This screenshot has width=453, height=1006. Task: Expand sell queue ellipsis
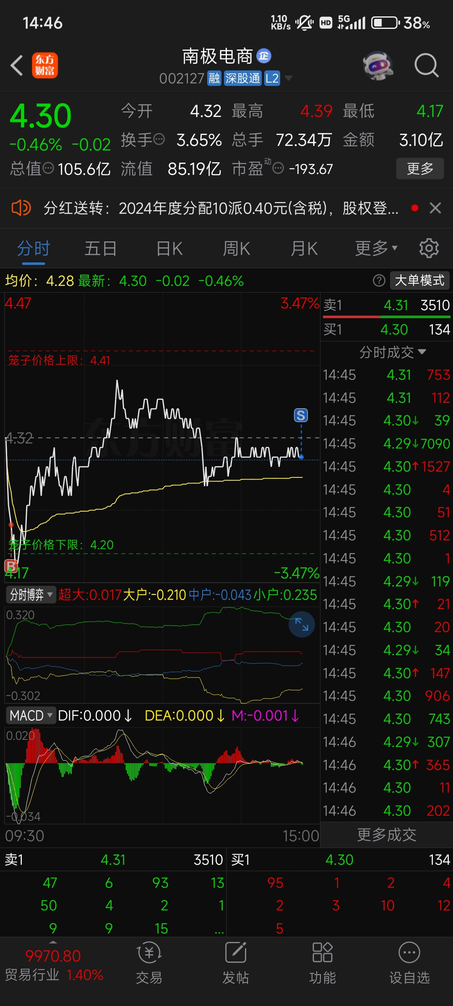tap(219, 930)
